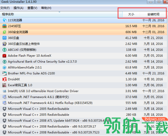The image size is (168, 136).
Task: Click the 十月 30, 2016 install date
Action: pos(153,79)
